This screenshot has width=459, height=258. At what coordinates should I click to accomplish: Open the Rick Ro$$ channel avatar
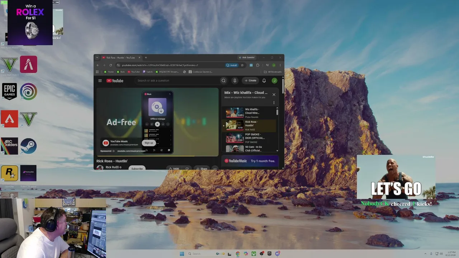tap(100, 168)
